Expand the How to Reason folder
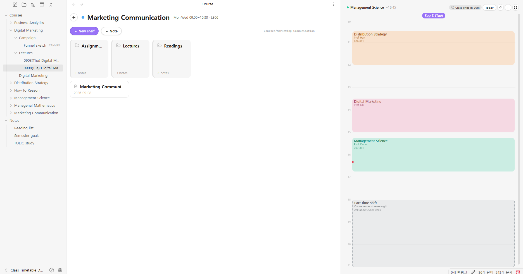The image size is (523, 274). [11, 90]
